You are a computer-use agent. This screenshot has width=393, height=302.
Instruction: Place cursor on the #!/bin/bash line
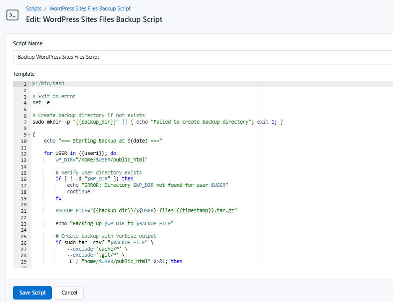click(x=48, y=84)
